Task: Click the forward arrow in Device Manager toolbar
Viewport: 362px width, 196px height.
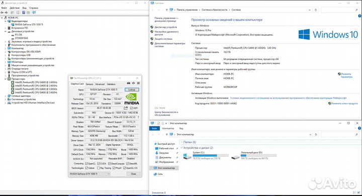Action: (x=6, y=13)
